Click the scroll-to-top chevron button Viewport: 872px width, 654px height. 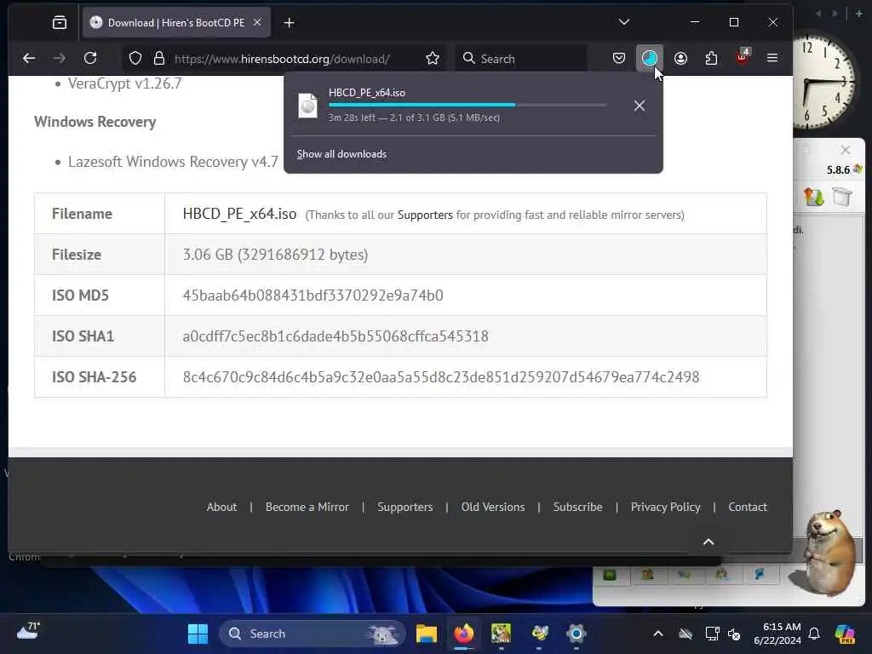tap(708, 542)
